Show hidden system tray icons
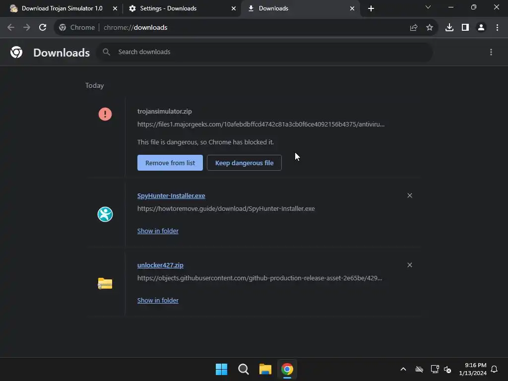The image size is (508, 381). (403, 369)
